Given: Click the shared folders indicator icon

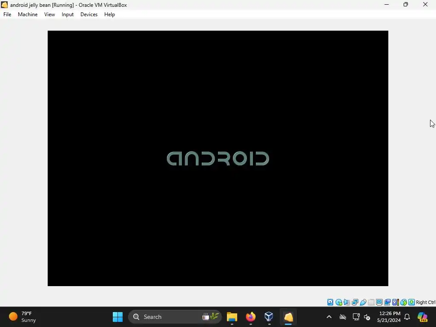Looking at the screenshot, I should click(x=371, y=302).
